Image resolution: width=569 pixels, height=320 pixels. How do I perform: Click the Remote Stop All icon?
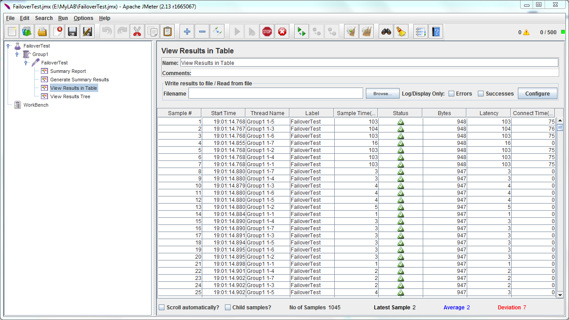(x=317, y=32)
